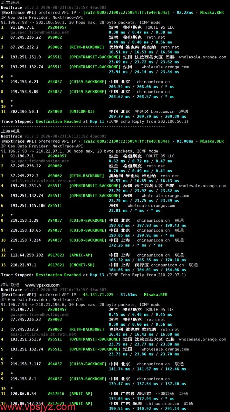
Task: Click hop IP '219.158.8.1'
Action: coord(23,379)
